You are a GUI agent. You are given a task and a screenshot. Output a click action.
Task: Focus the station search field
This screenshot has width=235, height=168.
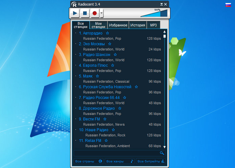click(x=119, y=153)
